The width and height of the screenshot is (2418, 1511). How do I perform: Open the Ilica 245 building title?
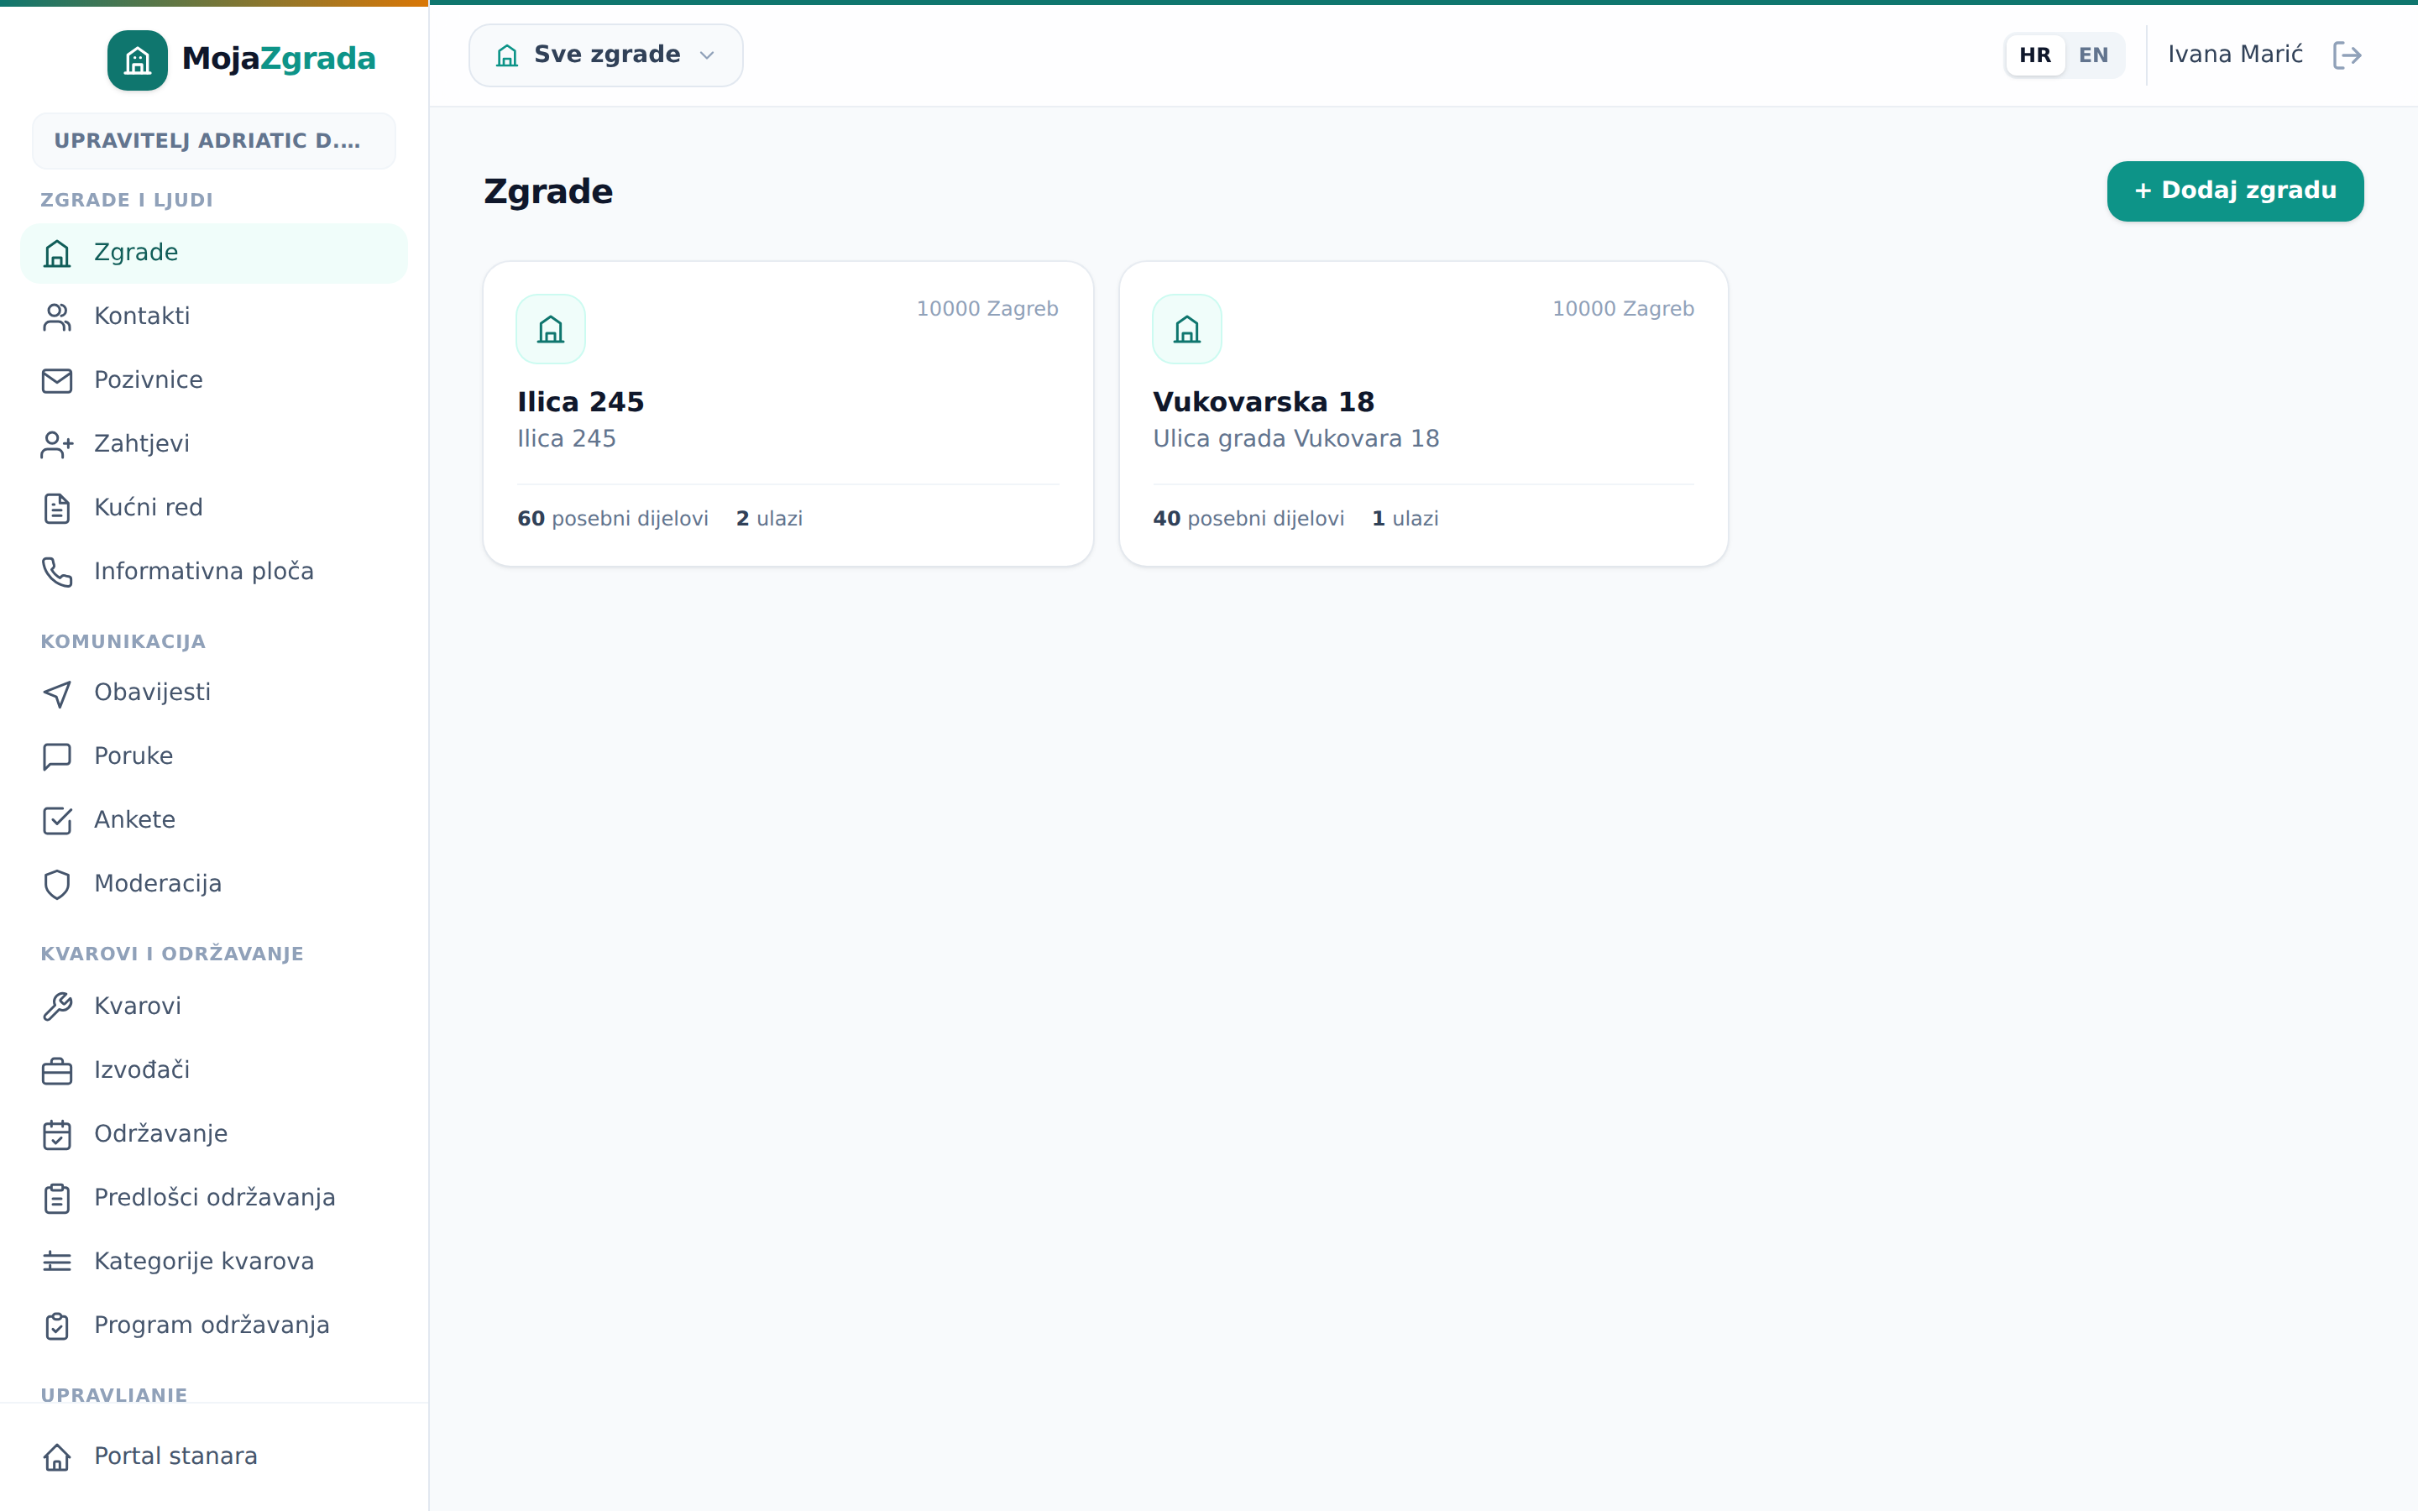pyautogui.click(x=580, y=402)
